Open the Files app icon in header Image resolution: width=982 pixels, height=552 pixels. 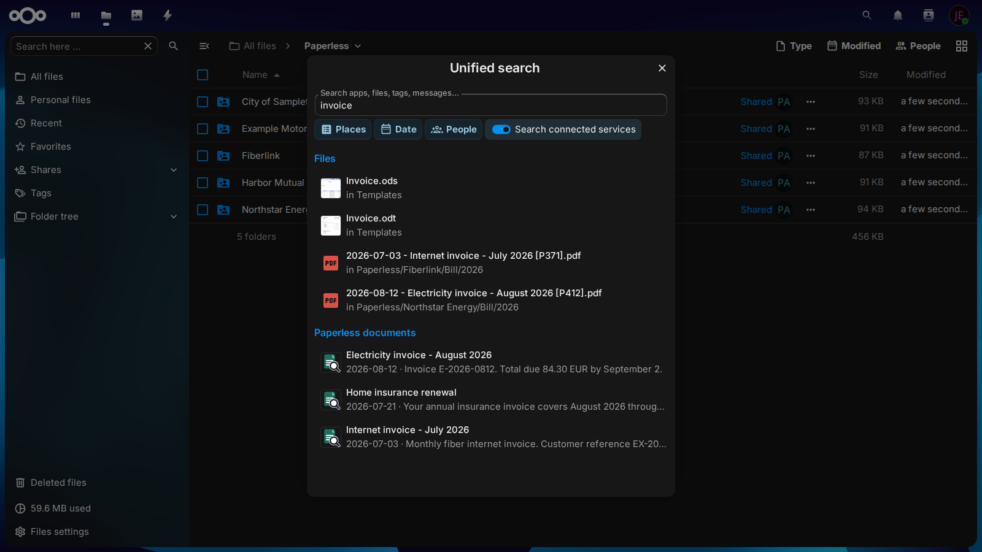(x=106, y=15)
